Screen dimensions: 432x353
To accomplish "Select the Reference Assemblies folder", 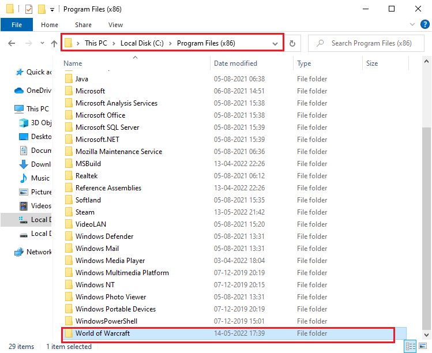I will [x=108, y=188].
